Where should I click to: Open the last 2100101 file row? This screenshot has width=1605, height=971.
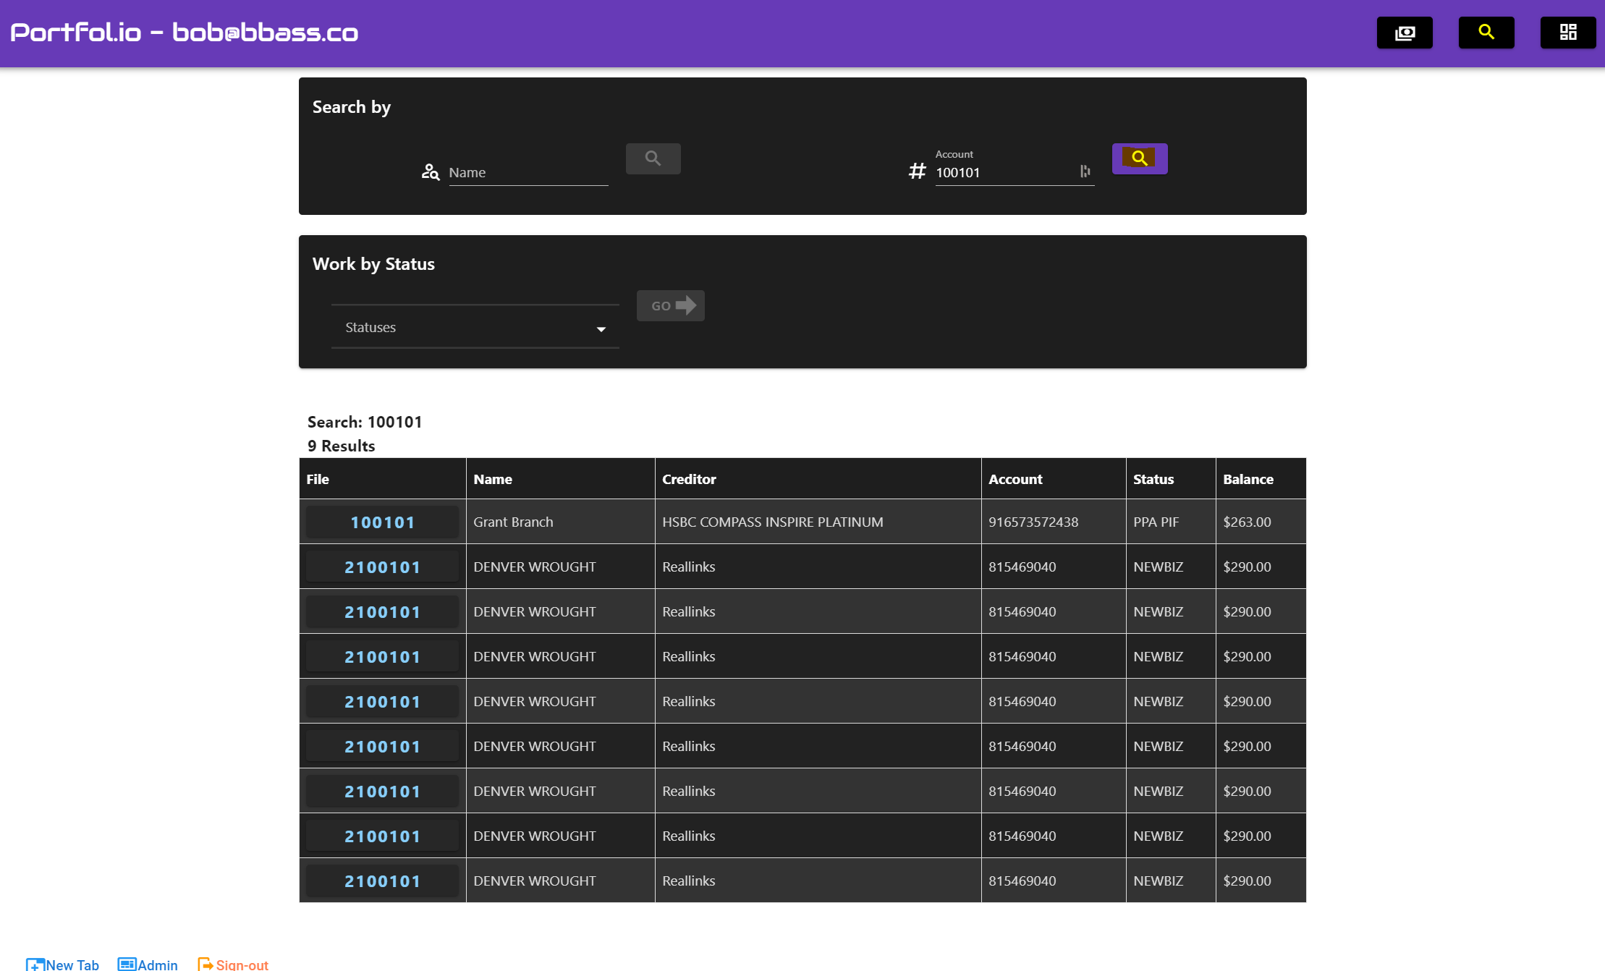coord(382,881)
